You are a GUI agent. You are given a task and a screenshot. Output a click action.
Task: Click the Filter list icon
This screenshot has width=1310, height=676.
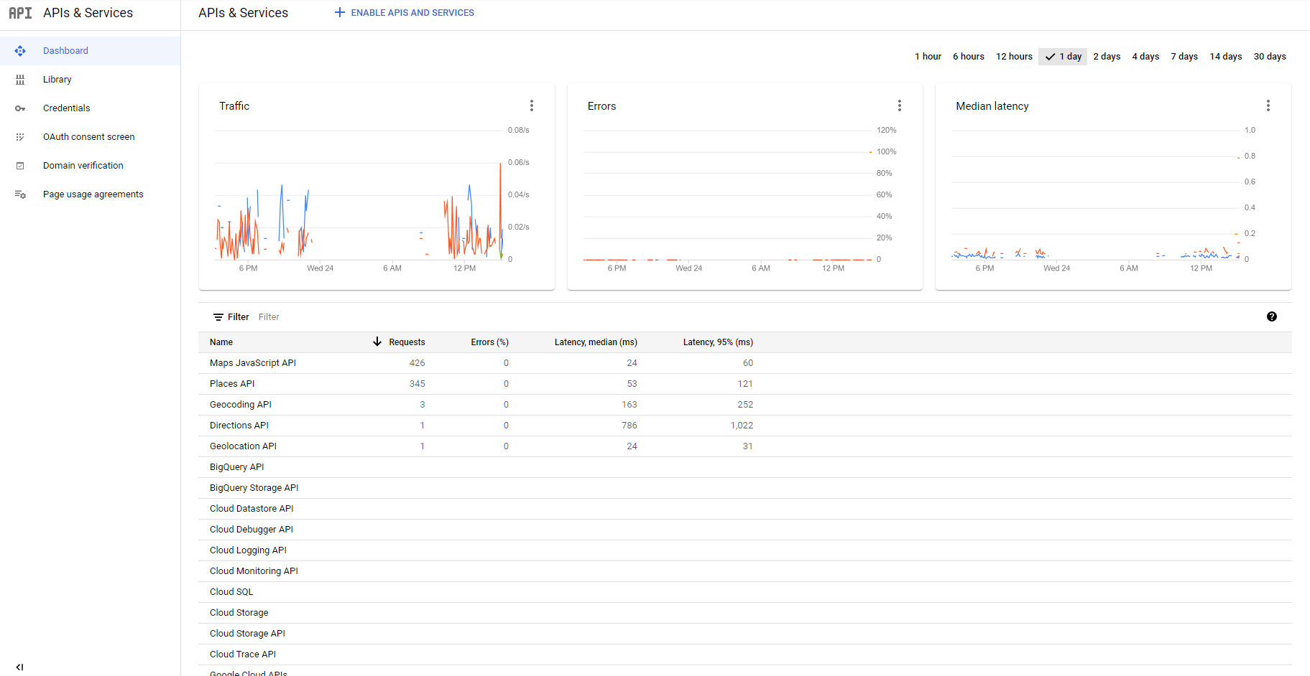coord(218,317)
